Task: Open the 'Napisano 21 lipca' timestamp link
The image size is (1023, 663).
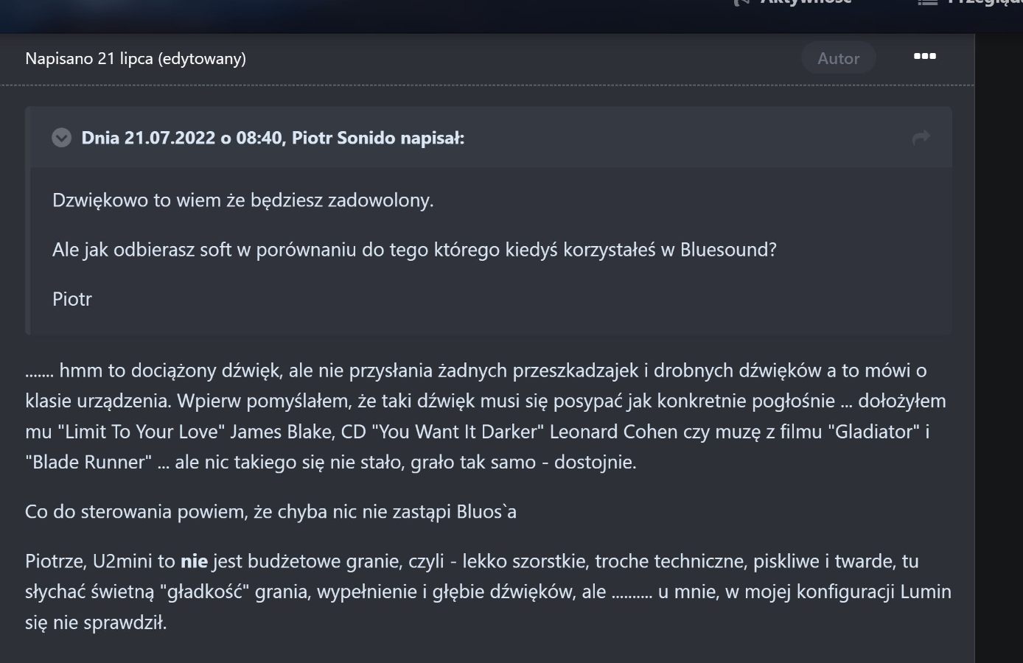Action: pos(88,58)
